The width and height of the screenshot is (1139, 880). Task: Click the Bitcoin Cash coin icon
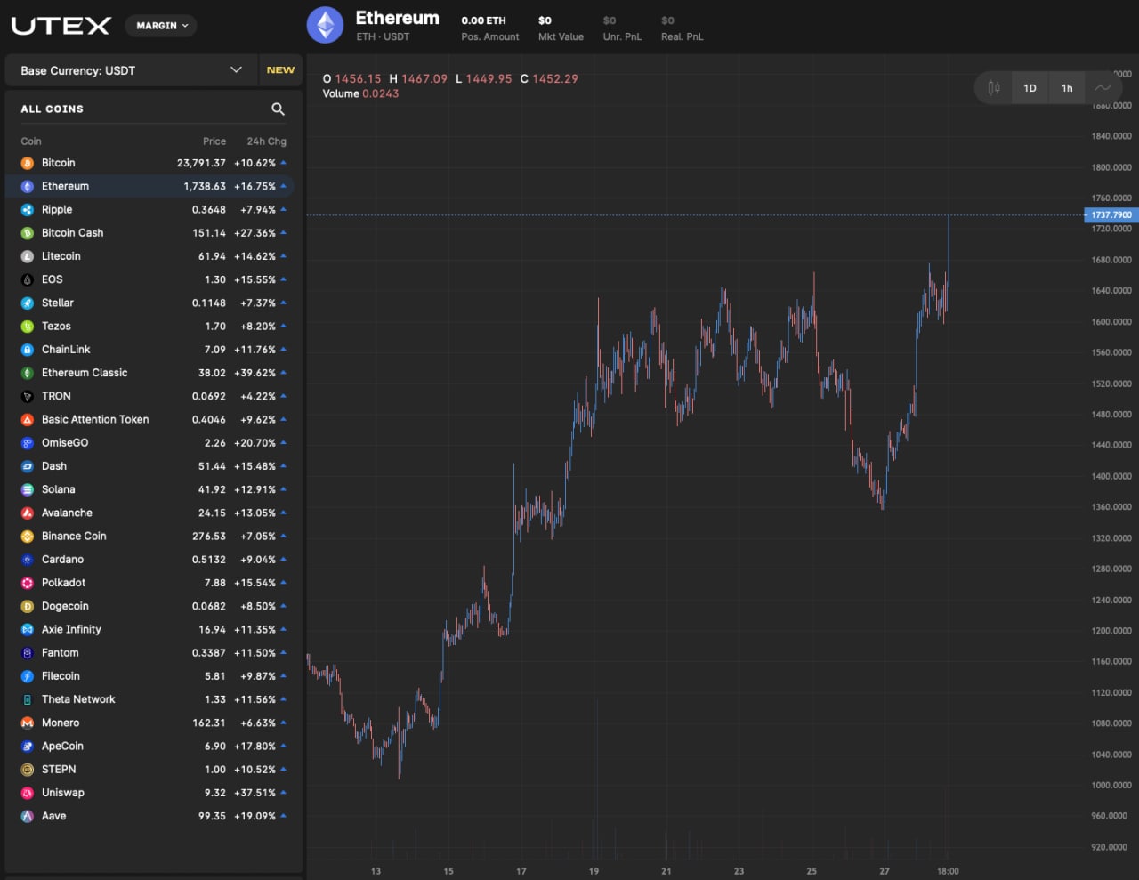click(28, 233)
